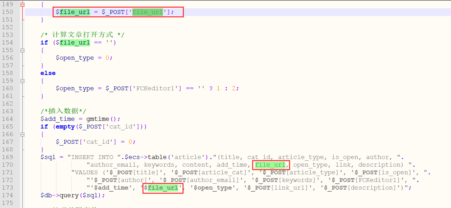Viewport: 451px width, 208px height.
Task: Click the 'else' keyword
Action: coord(48,73)
